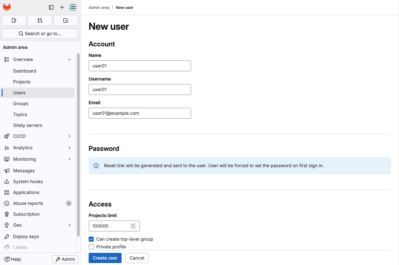Click the Create user button
This screenshot has width=399, height=265.
click(x=105, y=258)
